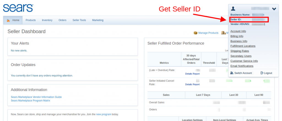Open the Marketing menu

tap(98, 20)
